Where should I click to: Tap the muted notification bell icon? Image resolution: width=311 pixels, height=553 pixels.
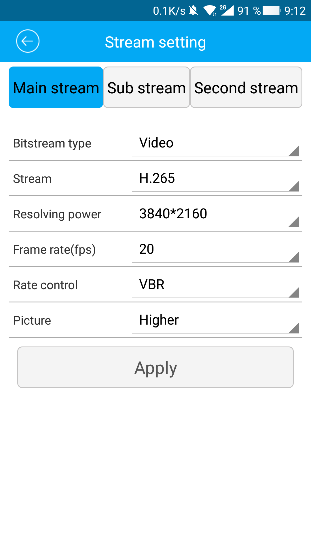[x=194, y=11]
